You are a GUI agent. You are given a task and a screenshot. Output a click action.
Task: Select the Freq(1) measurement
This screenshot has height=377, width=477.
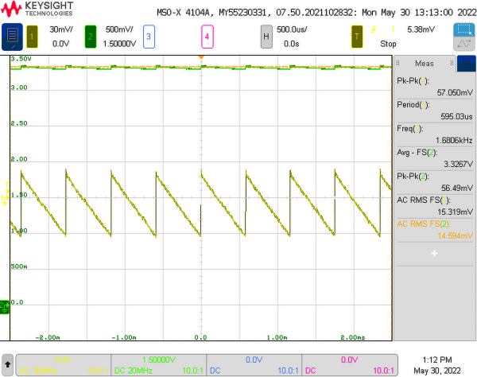pyautogui.click(x=434, y=134)
